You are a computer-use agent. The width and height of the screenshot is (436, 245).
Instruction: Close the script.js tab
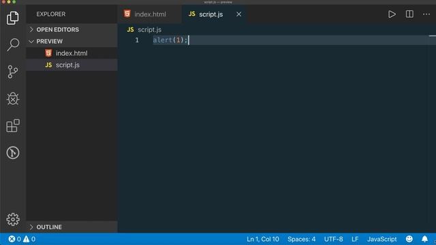[x=239, y=14]
